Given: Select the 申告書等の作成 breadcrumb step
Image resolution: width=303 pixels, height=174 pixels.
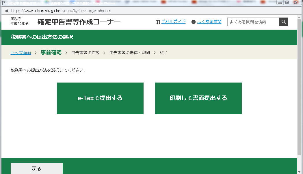Looking at the screenshot, I should 84,53.
